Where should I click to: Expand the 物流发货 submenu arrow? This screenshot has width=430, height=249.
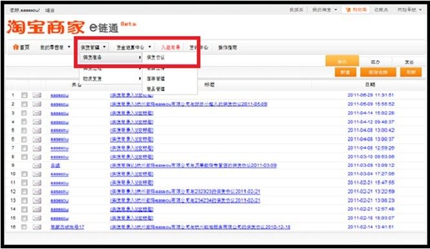140,79
